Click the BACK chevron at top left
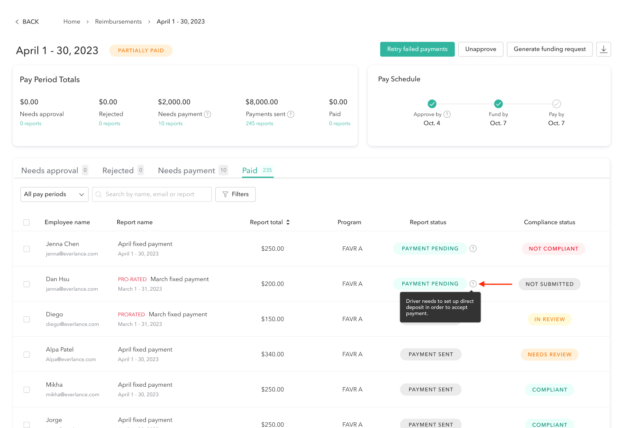Screen dimensions: 625x428 pos(16,21)
